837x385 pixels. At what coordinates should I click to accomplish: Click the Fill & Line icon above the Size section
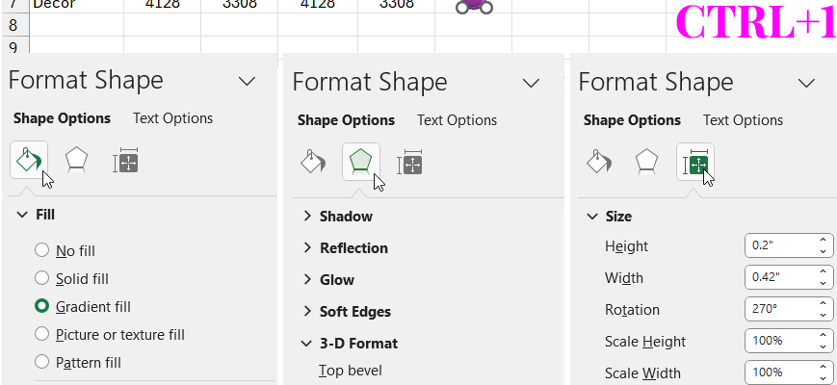tap(597, 162)
